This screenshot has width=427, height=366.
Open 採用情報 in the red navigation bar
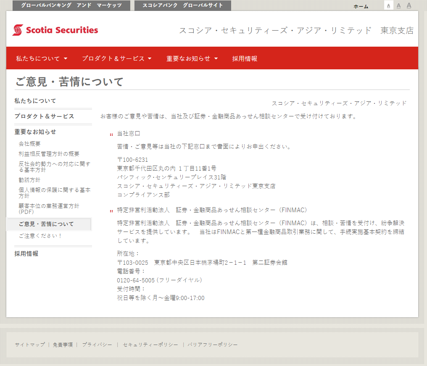click(245, 58)
